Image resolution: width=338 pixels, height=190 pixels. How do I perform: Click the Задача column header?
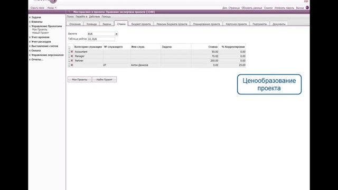(176, 47)
